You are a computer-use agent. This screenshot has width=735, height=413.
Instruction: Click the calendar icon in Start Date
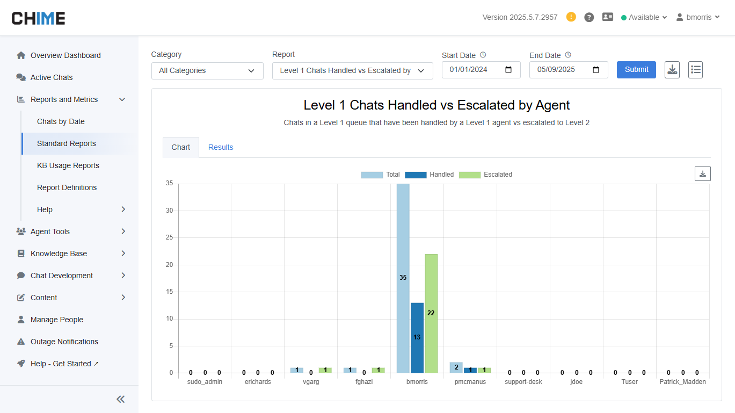pos(509,70)
